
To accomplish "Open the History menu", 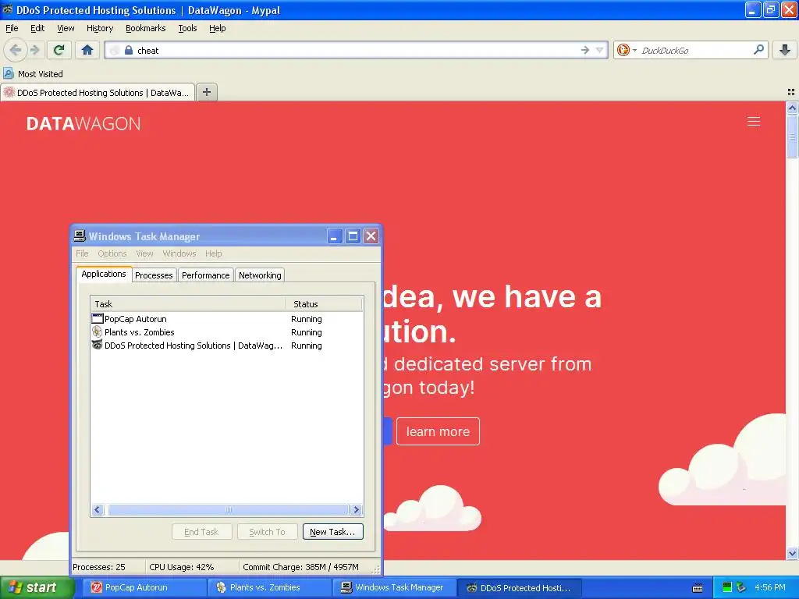I will [x=100, y=28].
